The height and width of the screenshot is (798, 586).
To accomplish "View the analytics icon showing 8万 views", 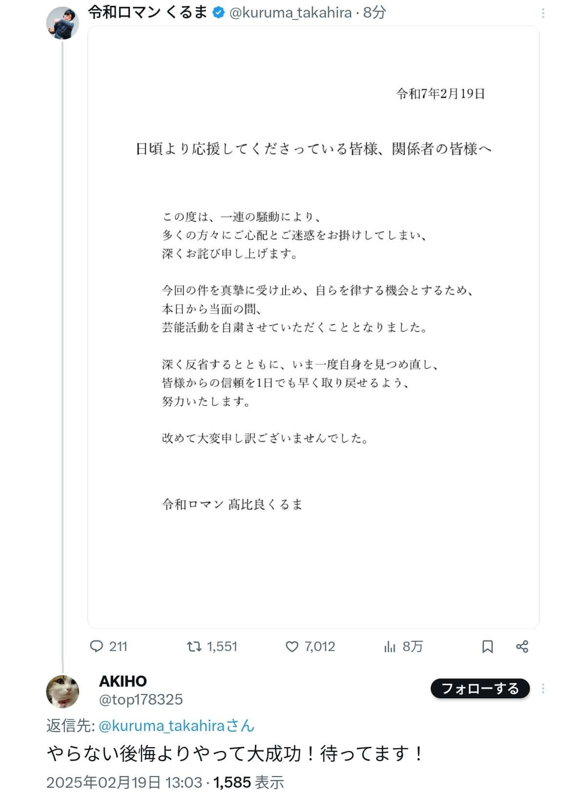I will (390, 647).
